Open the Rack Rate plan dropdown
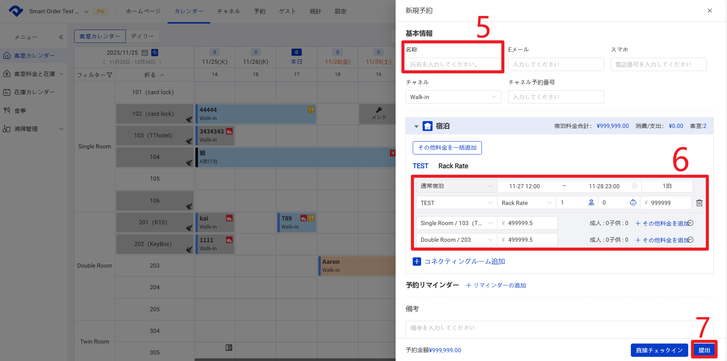This screenshot has height=361, width=727. point(526,203)
